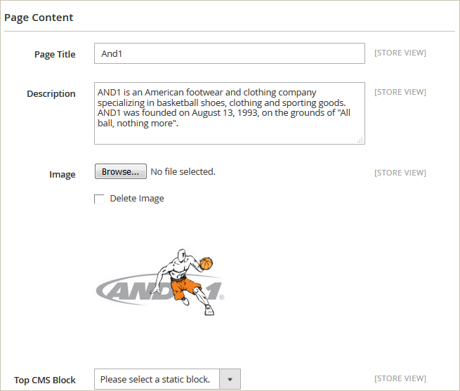This screenshot has height=391, width=460.
Task: Click the Browse... file button
Action: coord(121,171)
